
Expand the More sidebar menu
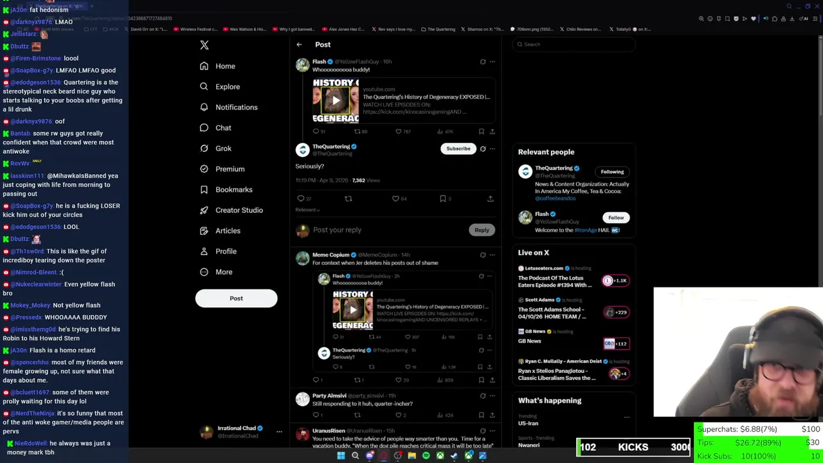[x=216, y=272]
